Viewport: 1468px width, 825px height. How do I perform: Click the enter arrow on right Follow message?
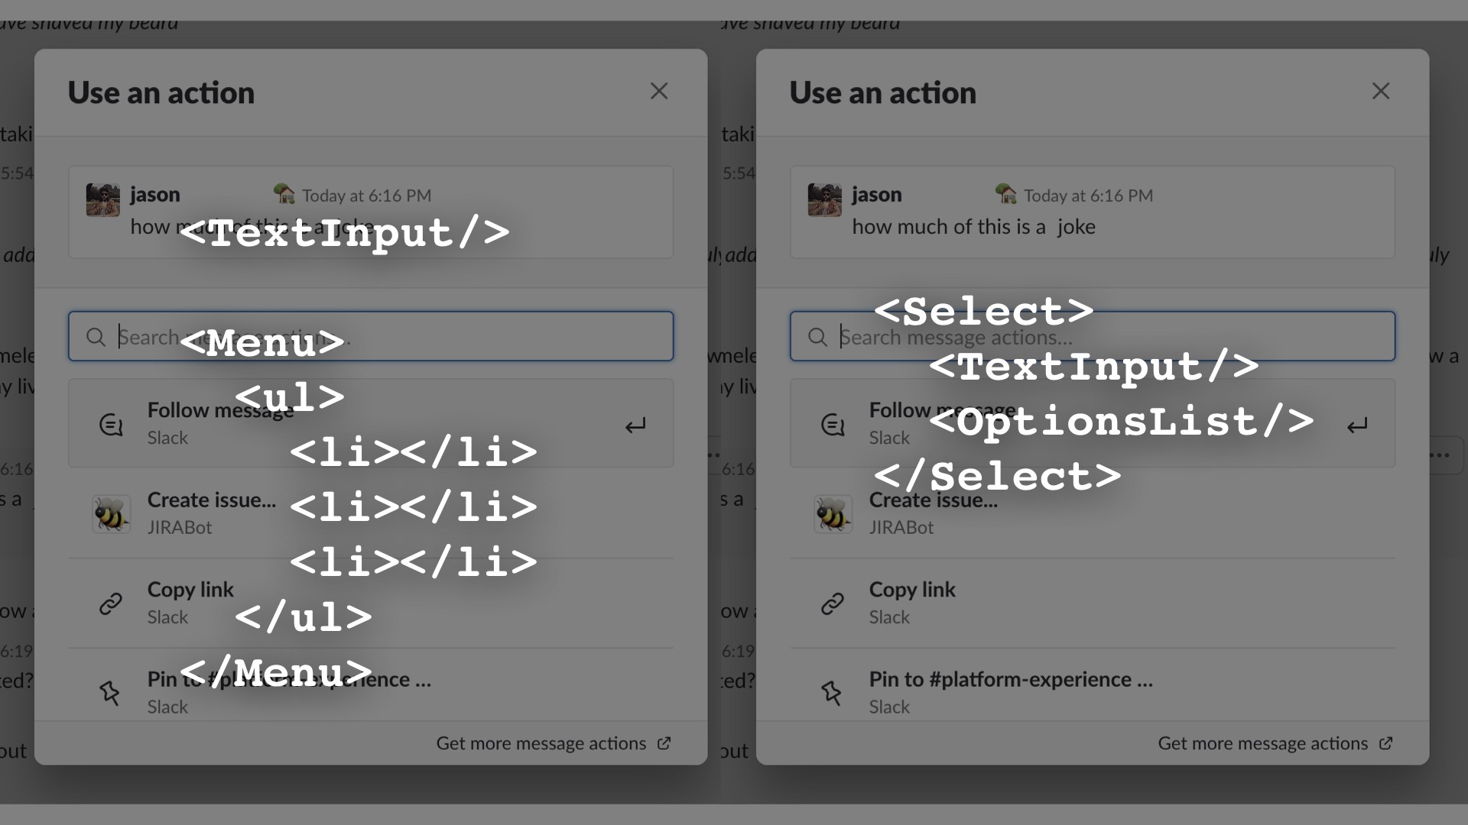tap(1357, 425)
